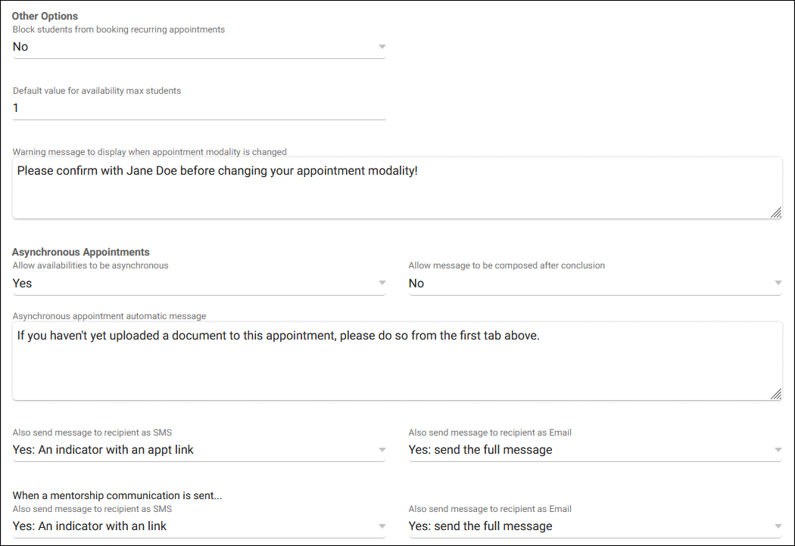The image size is (795, 546).
Task: Click the 'Other Options' section heading
Action: click(x=45, y=16)
